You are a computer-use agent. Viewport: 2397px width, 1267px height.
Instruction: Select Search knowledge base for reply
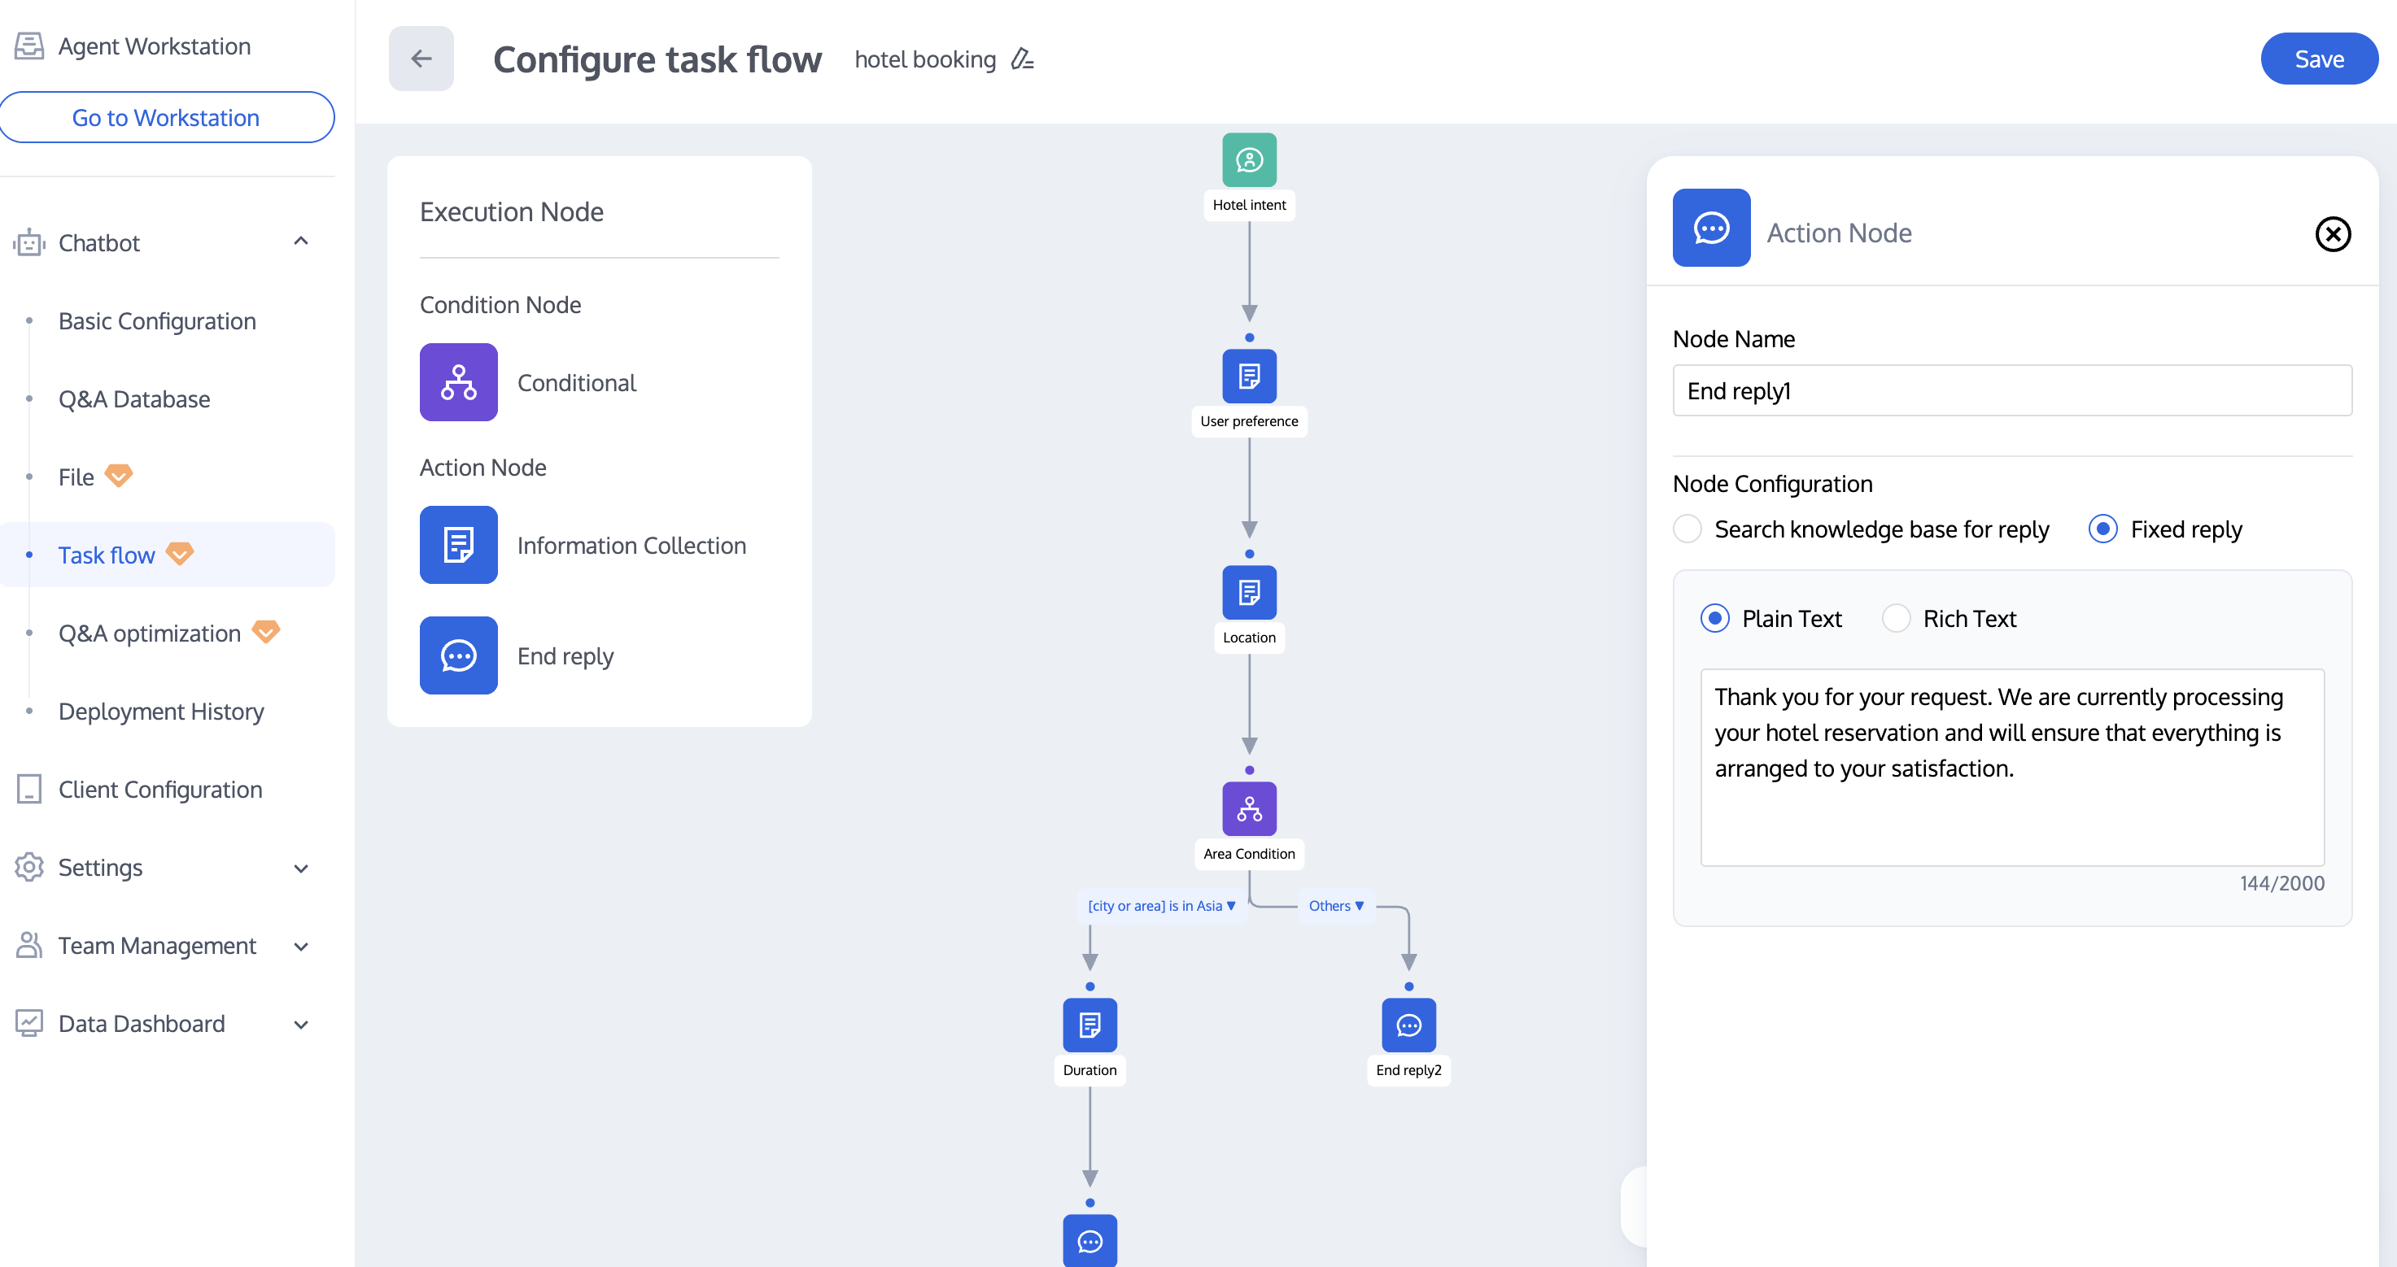click(1687, 529)
